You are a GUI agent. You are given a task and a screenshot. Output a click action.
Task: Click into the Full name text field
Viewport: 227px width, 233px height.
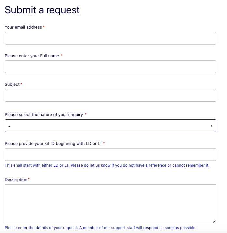(x=110, y=67)
